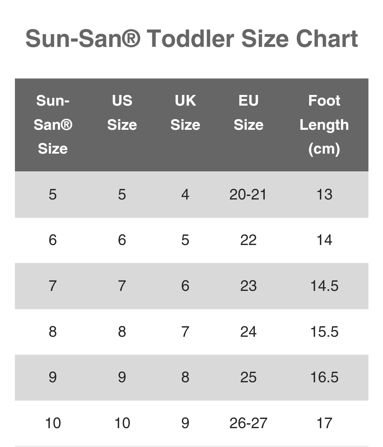Select EU size 22 cell
This screenshot has width=383, height=447.
(x=248, y=240)
